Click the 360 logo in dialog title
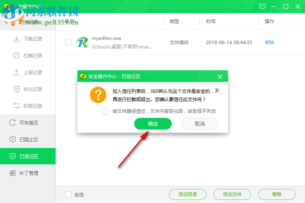Viewport: 305px width, 203px height. pyautogui.click(x=83, y=76)
